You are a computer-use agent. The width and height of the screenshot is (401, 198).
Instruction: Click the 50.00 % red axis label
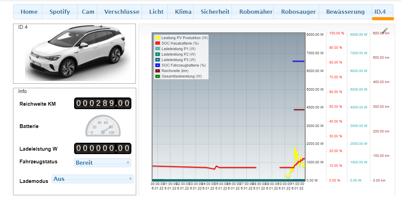click(336, 106)
